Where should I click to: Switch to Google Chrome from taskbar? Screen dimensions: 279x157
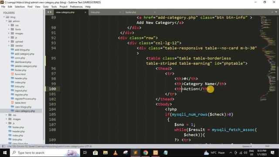(145, 153)
